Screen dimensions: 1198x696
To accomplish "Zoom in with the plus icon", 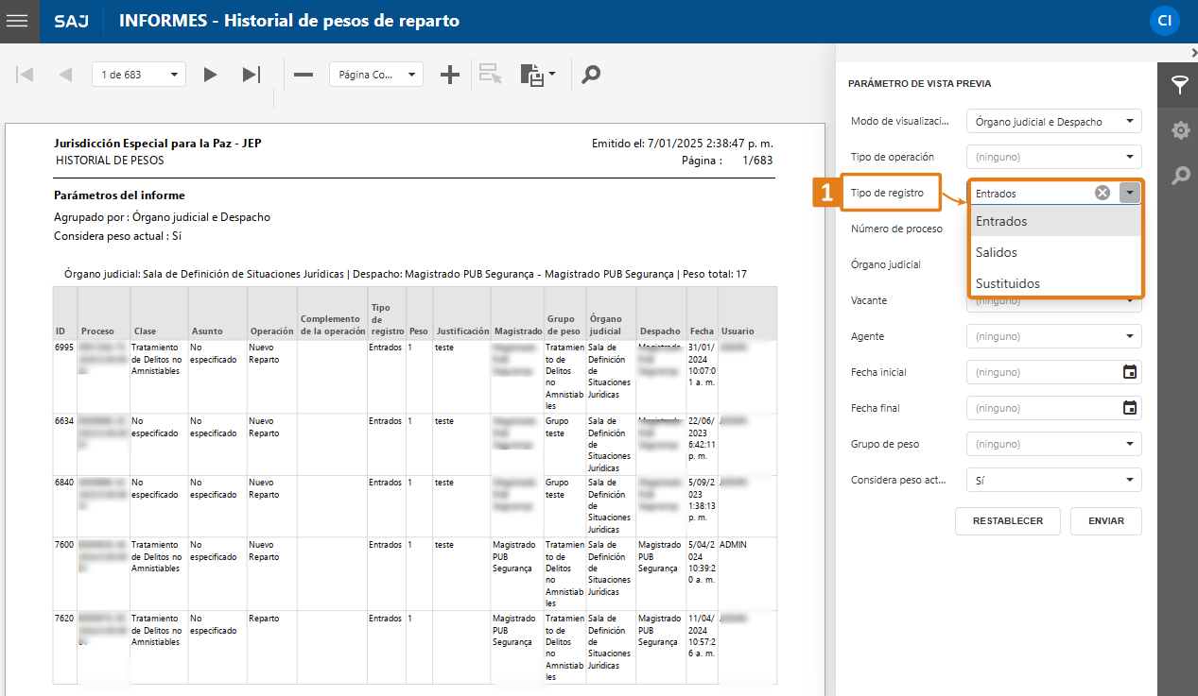I will point(450,75).
